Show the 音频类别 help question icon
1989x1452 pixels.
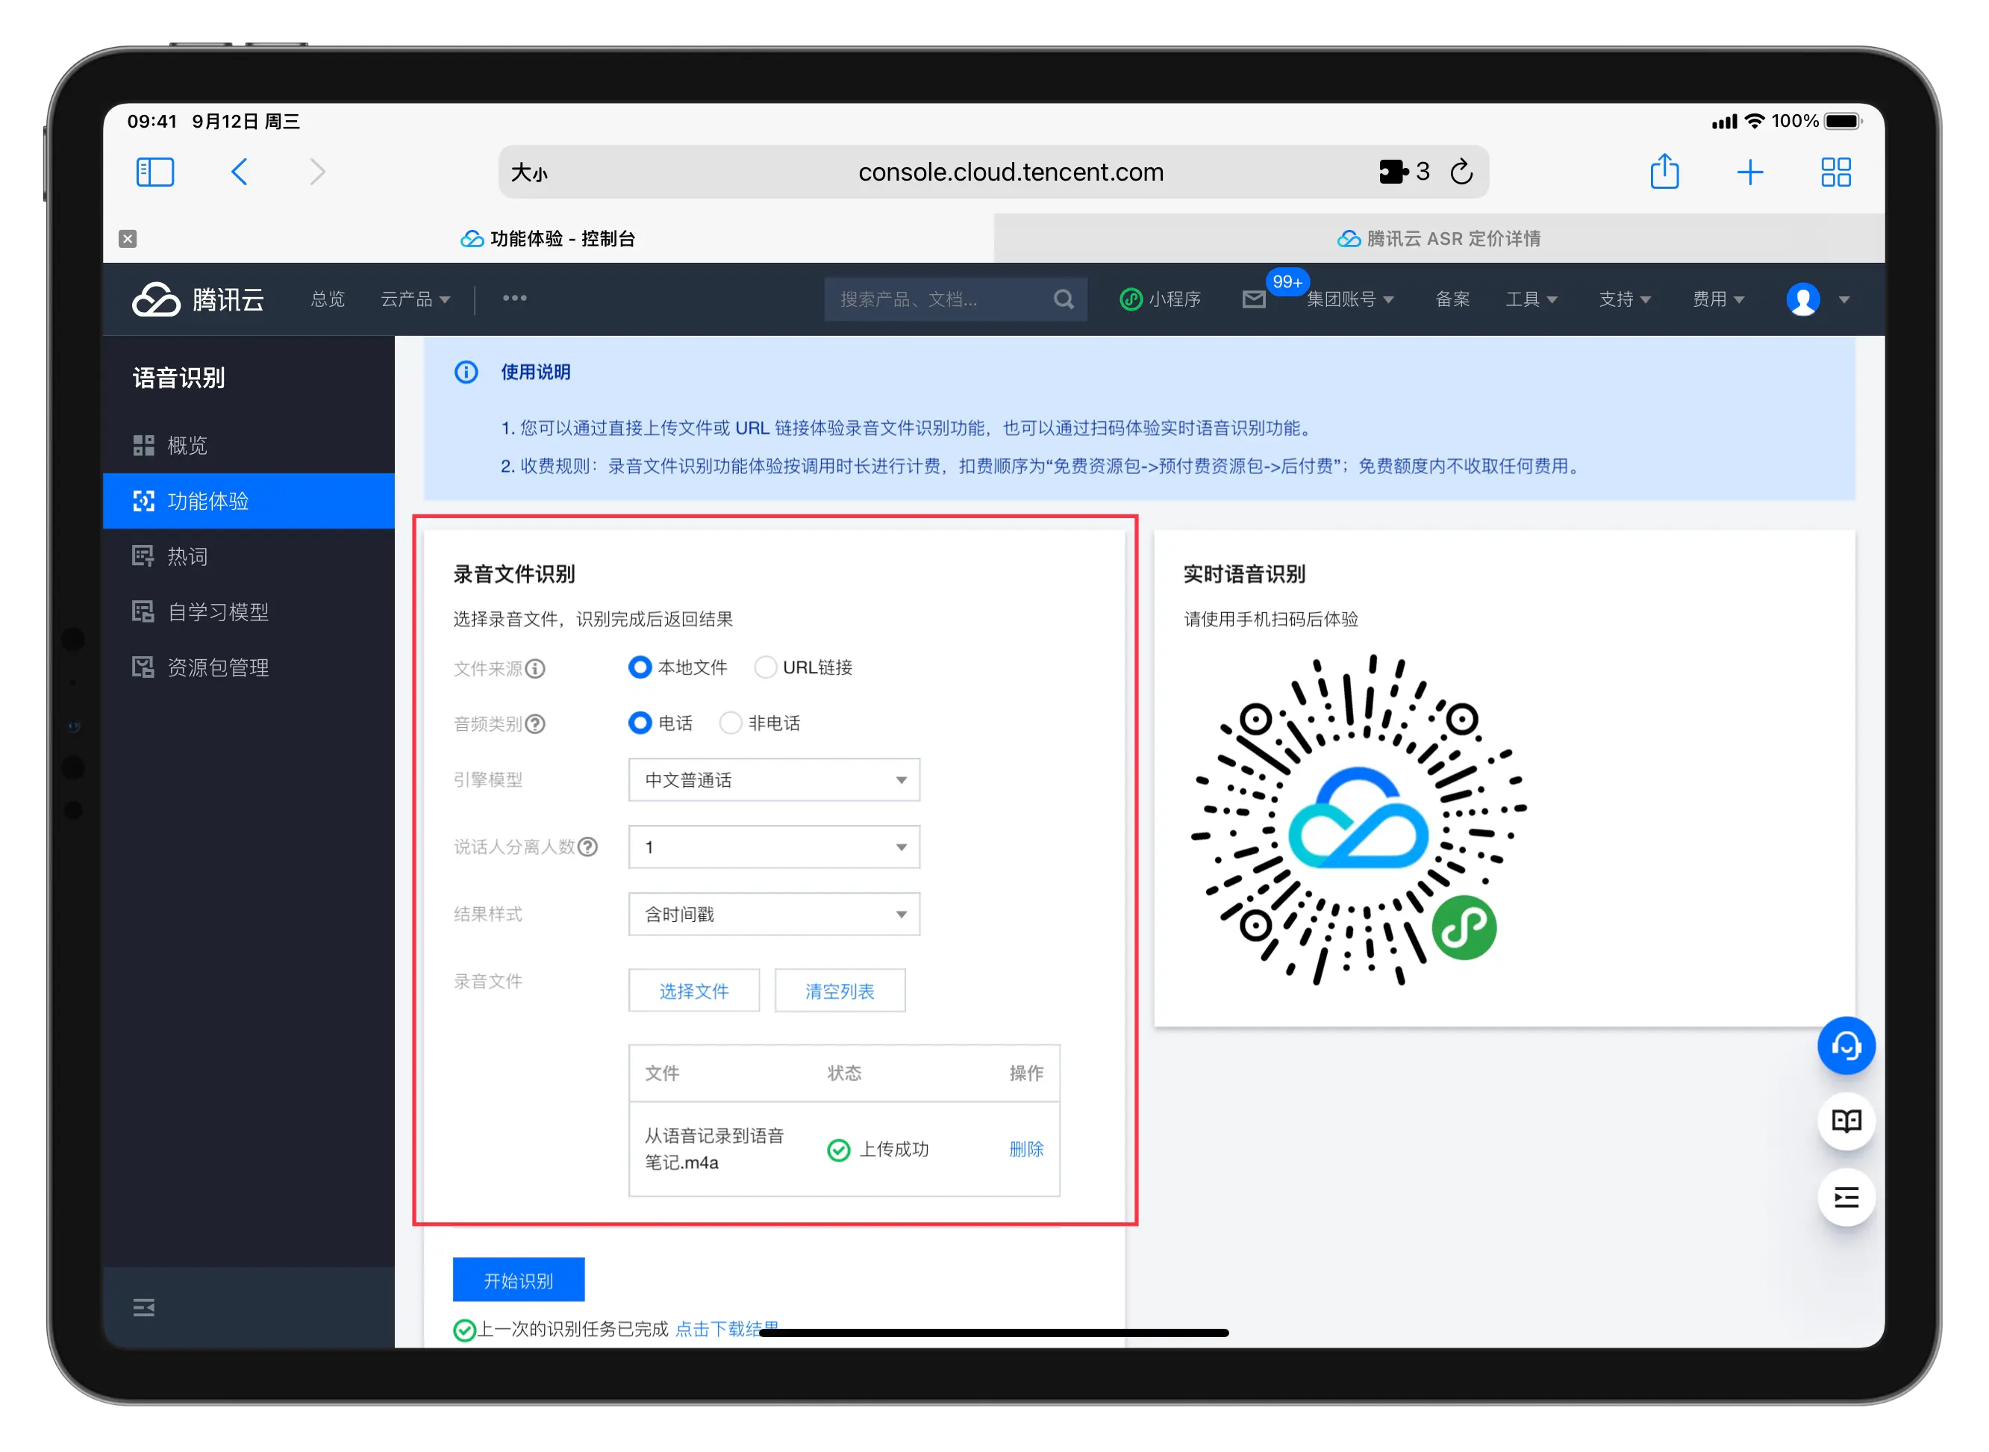535,724
